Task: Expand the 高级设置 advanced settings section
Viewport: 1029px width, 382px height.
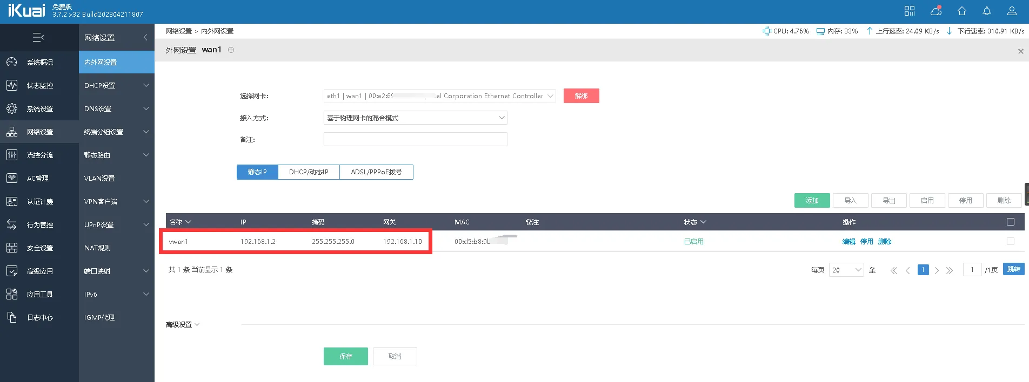Action: [x=183, y=324]
